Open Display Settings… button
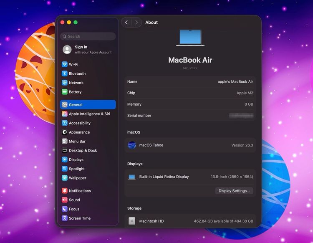This screenshot has width=313, height=243. click(234, 191)
